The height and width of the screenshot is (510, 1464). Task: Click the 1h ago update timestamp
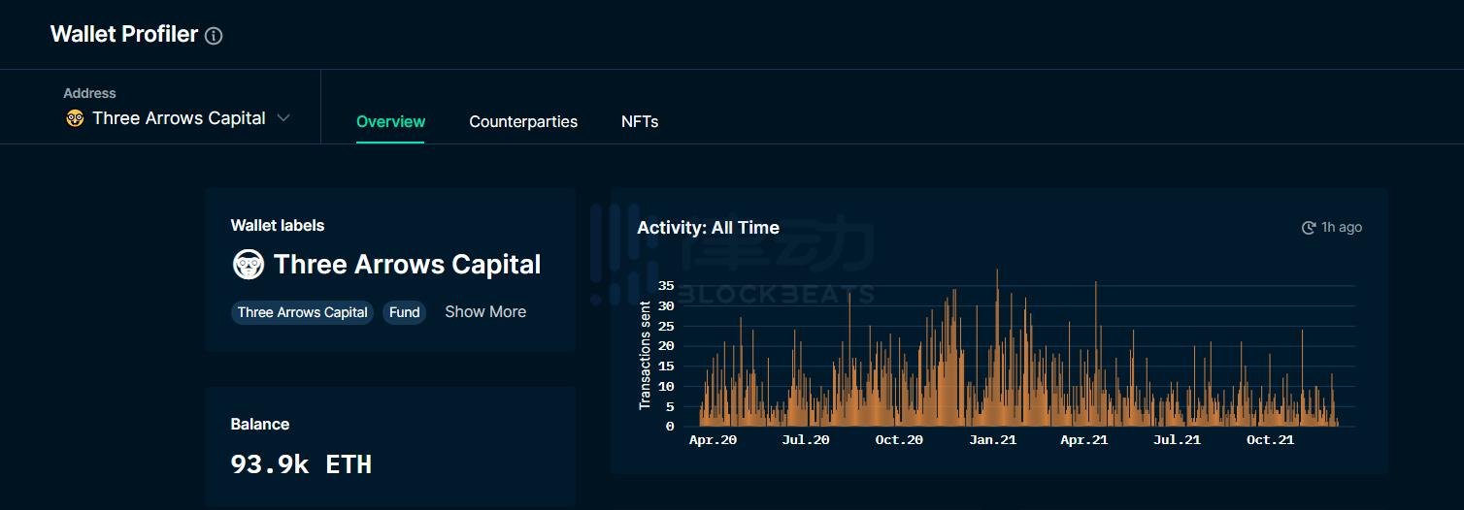[x=1342, y=228]
